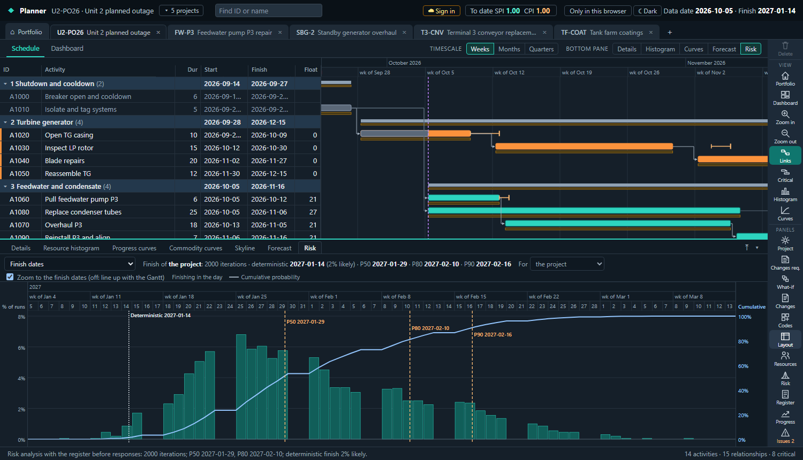Viewport: 803px width, 460px height.
Task: Set timescale to Weeks
Action: (x=480, y=49)
